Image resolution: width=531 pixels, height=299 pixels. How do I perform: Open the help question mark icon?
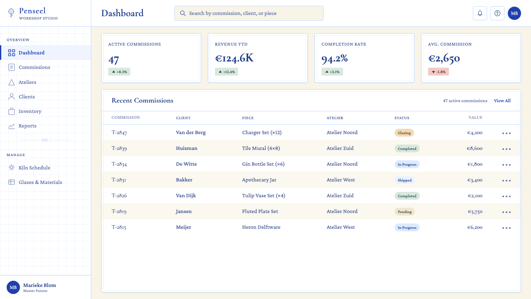tap(497, 13)
